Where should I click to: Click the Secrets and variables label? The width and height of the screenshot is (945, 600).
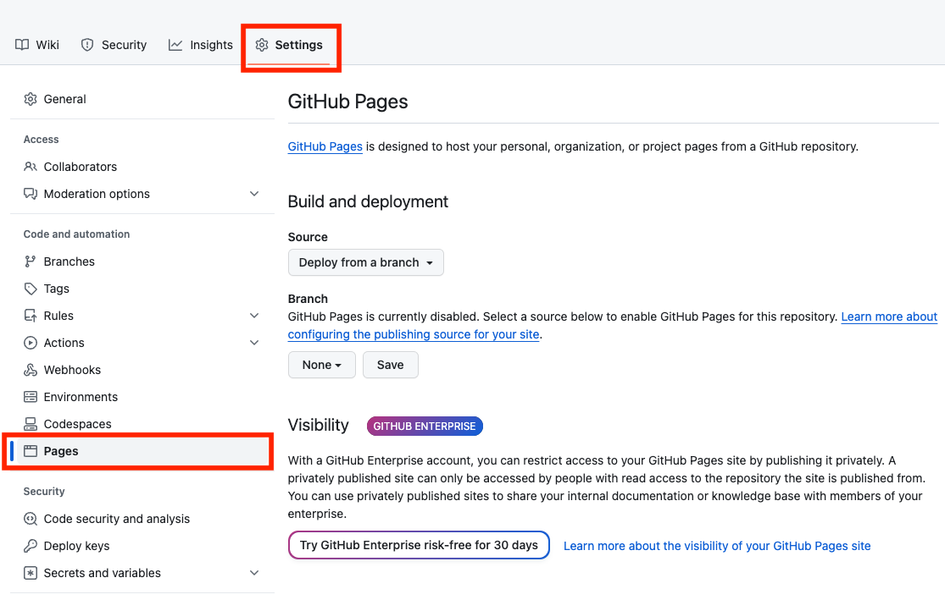tap(103, 573)
